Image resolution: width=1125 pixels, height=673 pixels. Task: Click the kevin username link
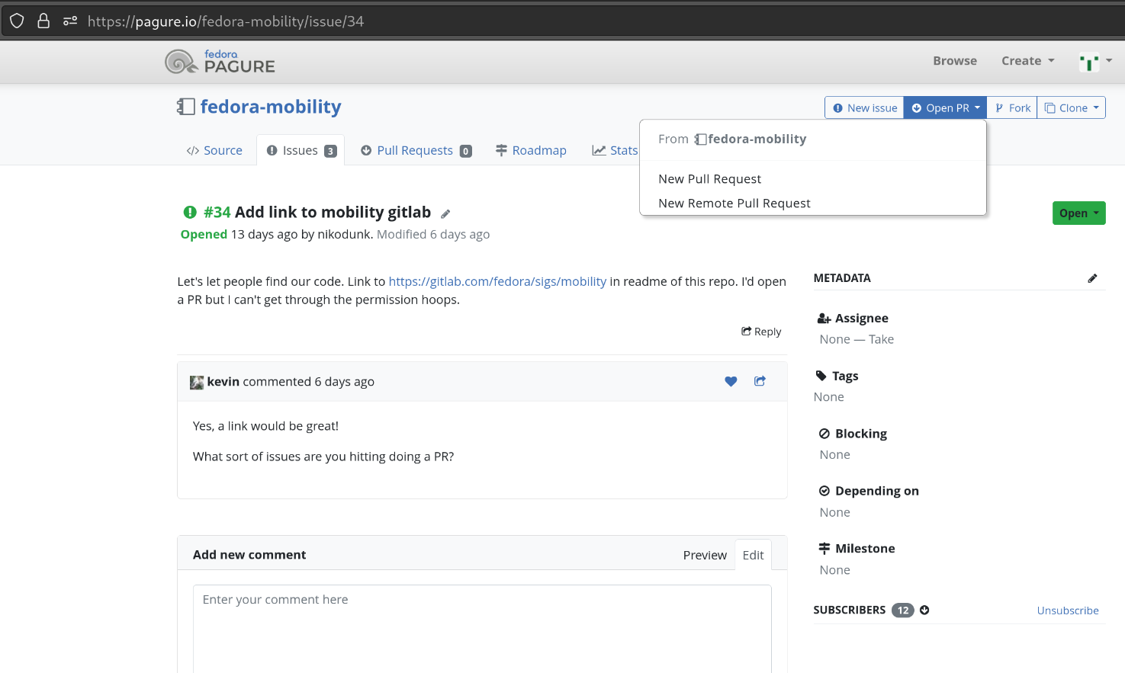point(223,382)
